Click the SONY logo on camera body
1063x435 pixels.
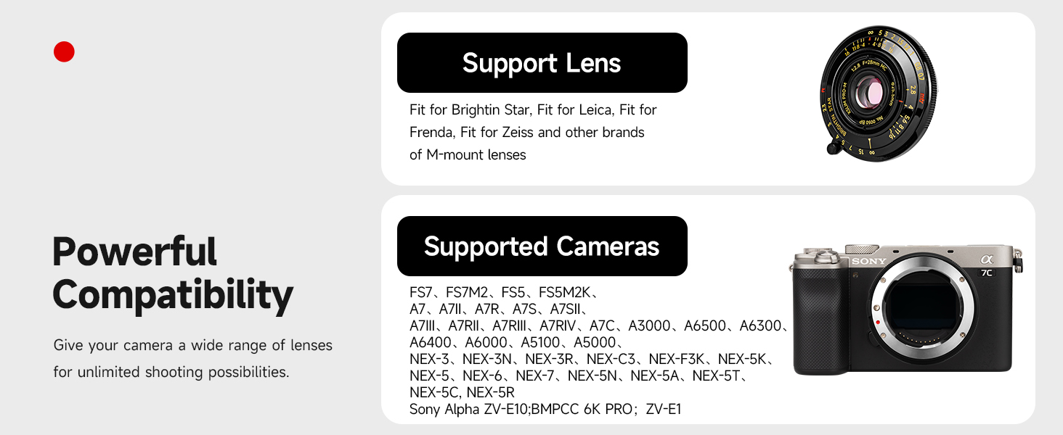tap(869, 261)
